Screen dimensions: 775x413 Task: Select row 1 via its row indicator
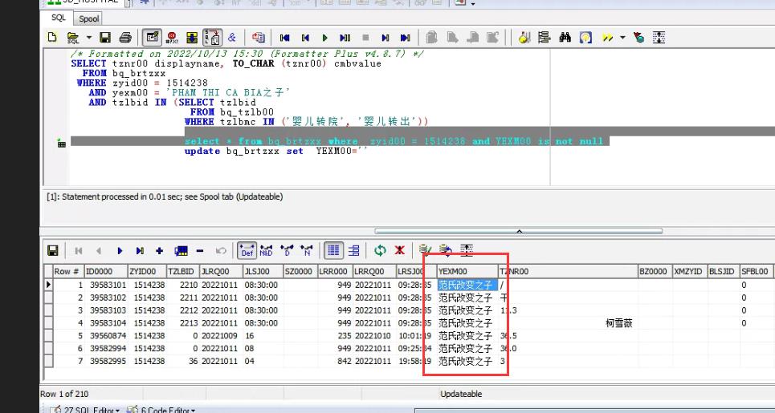pyautogui.click(x=48, y=285)
